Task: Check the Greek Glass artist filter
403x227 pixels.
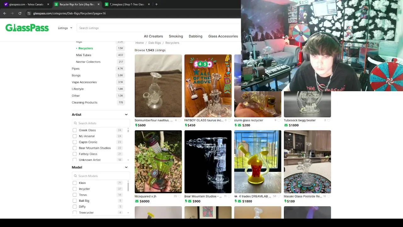Action: click(x=75, y=130)
